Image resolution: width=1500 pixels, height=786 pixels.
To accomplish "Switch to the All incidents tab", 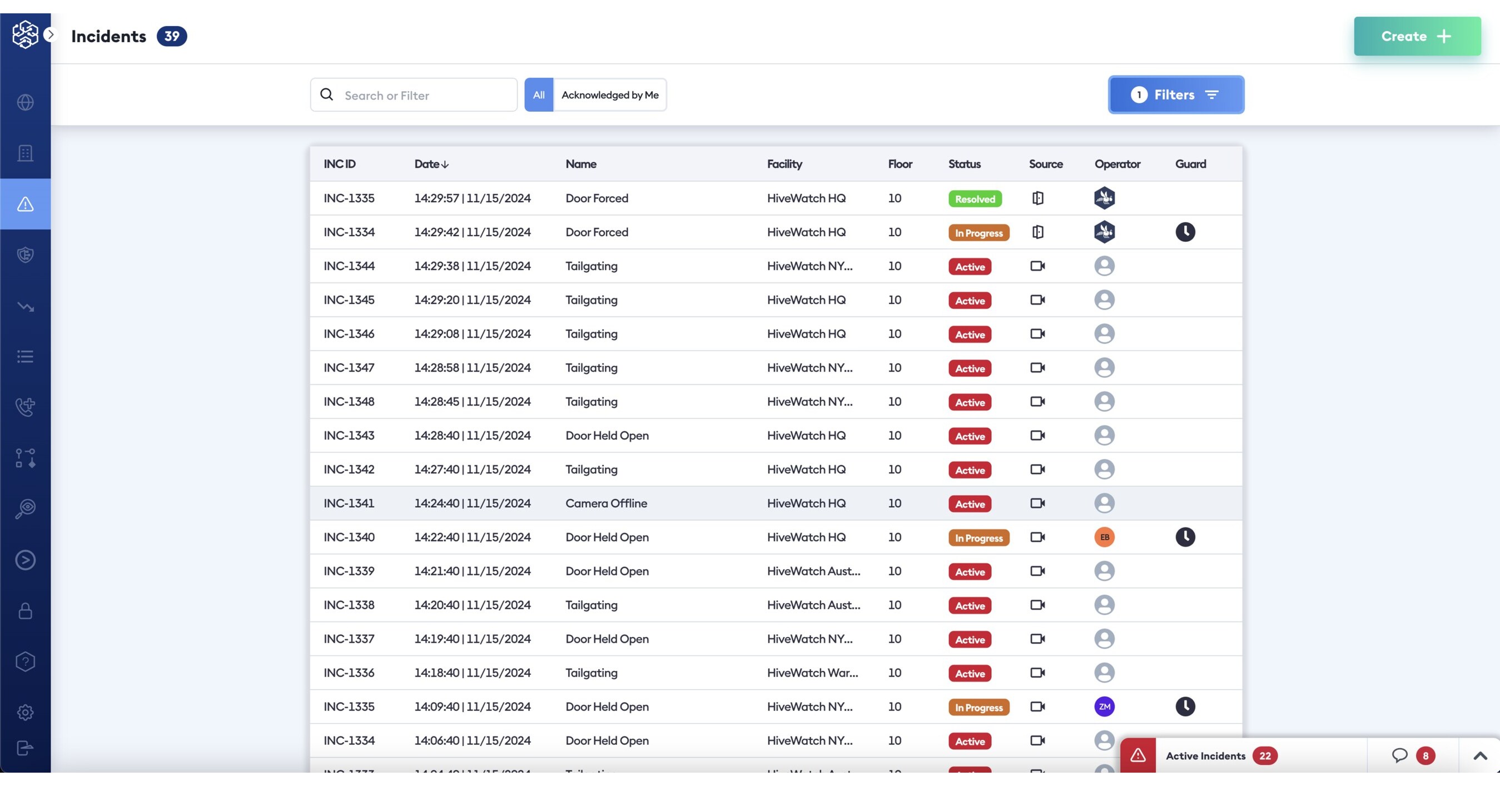I will coord(539,94).
